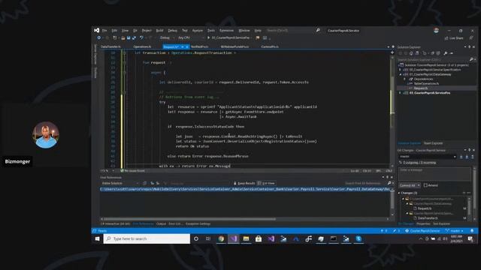Select Request.fs in Git Changes list

[x=424, y=208]
